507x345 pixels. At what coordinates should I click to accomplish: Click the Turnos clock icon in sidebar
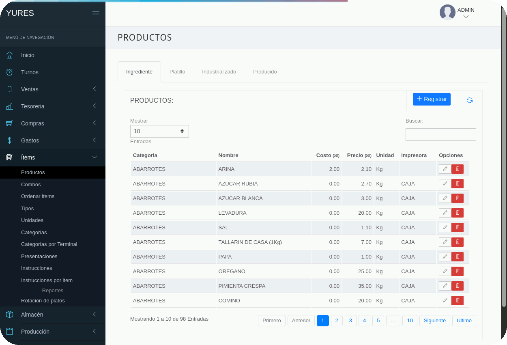coord(10,72)
